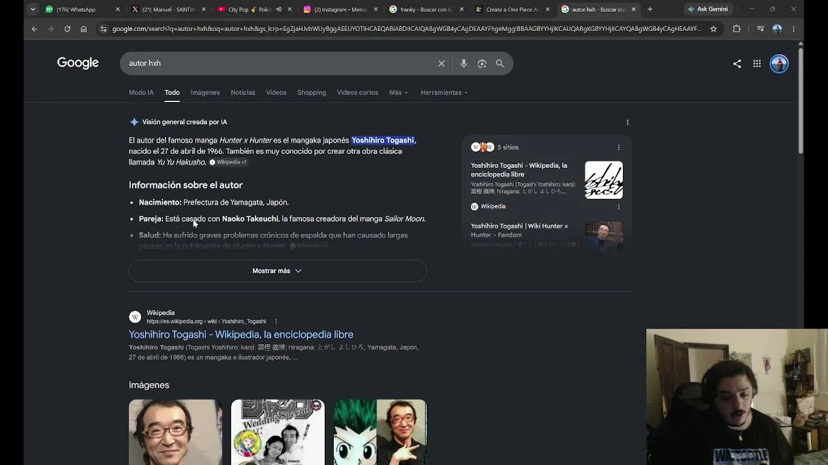Start voice search with the microphone

tap(463, 63)
